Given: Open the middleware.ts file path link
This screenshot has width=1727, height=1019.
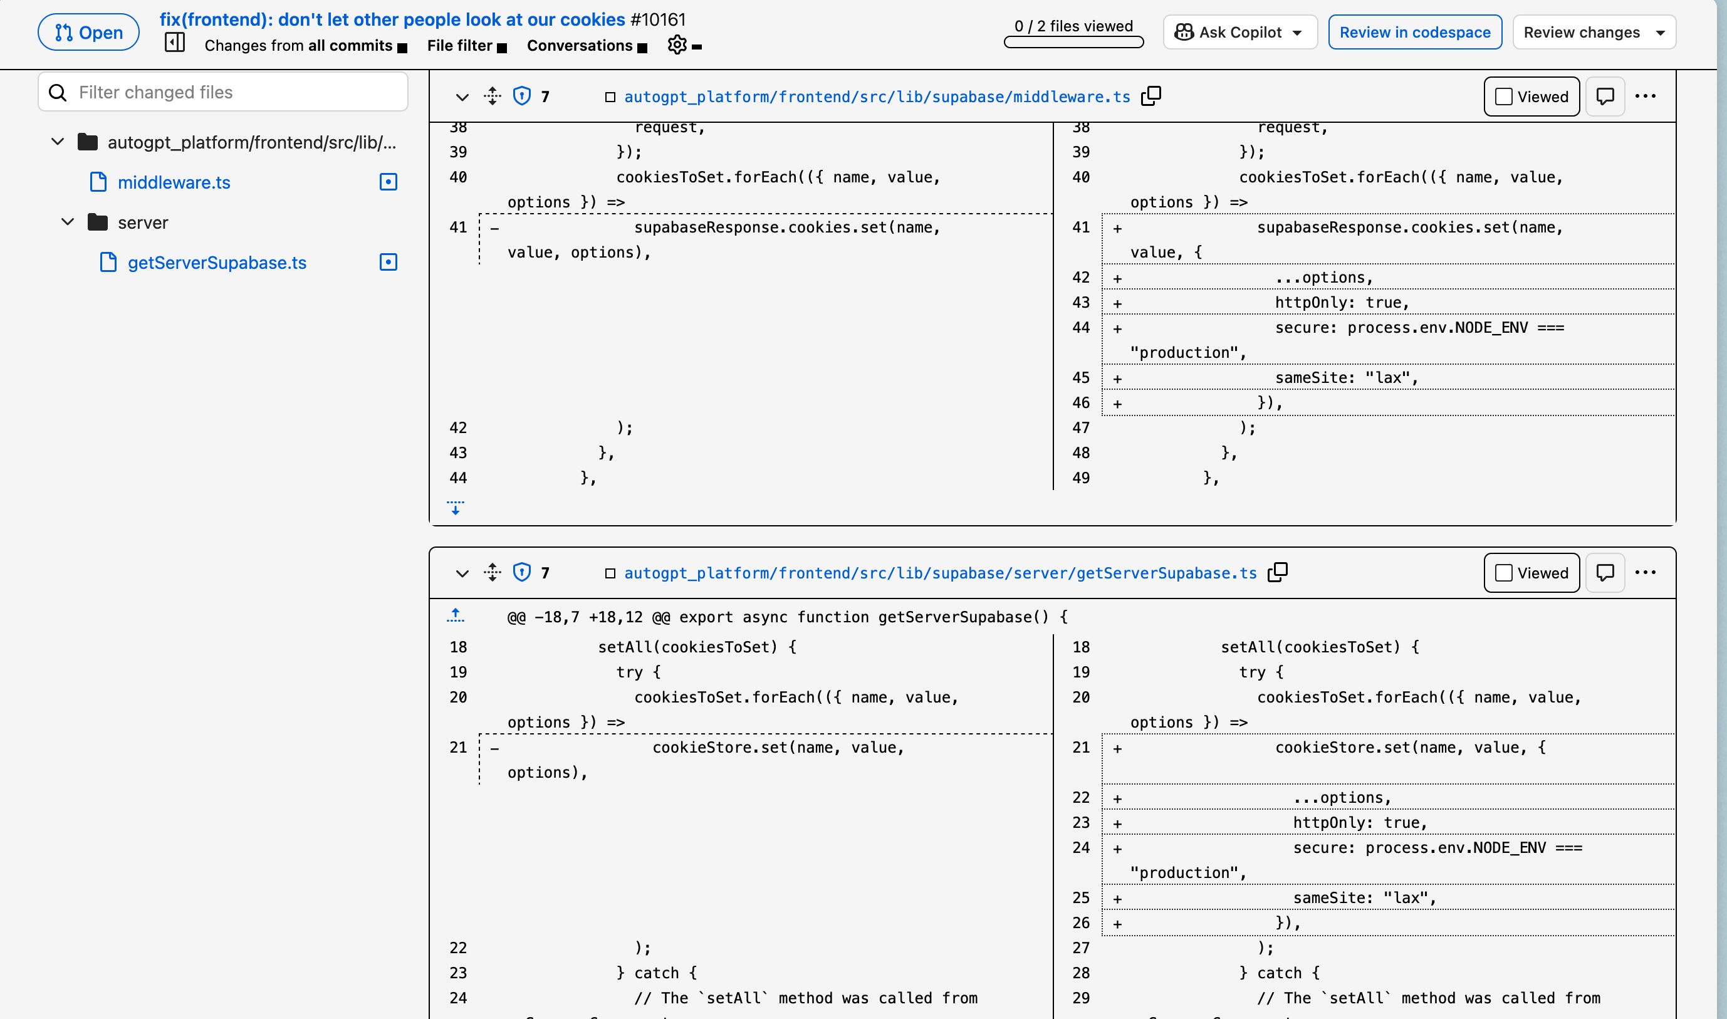Looking at the screenshot, I should (x=877, y=97).
